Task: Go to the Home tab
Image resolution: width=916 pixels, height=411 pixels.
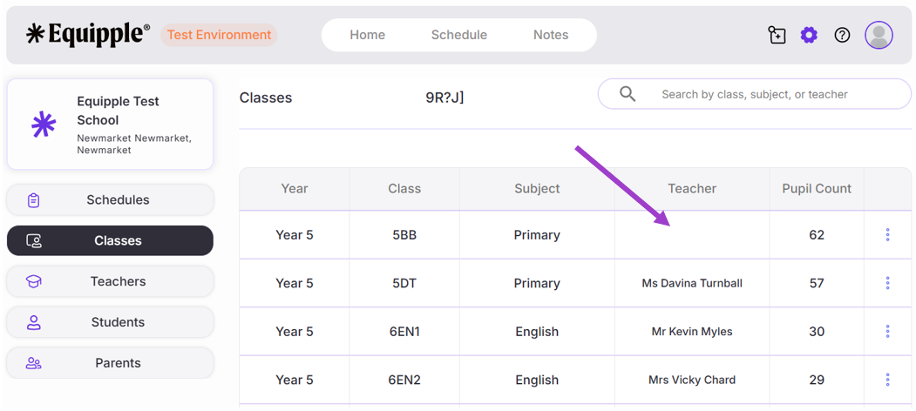Action: [x=367, y=35]
